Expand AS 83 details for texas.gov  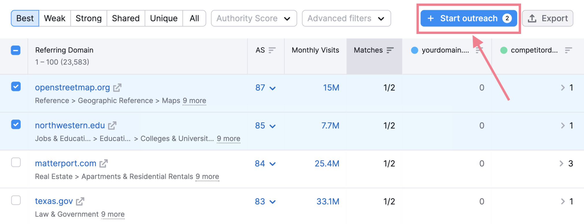click(x=272, y=202)
